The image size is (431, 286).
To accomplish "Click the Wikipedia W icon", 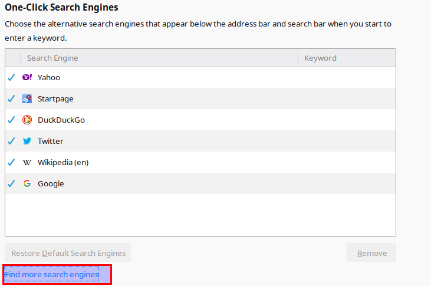I will pos(27,162).
